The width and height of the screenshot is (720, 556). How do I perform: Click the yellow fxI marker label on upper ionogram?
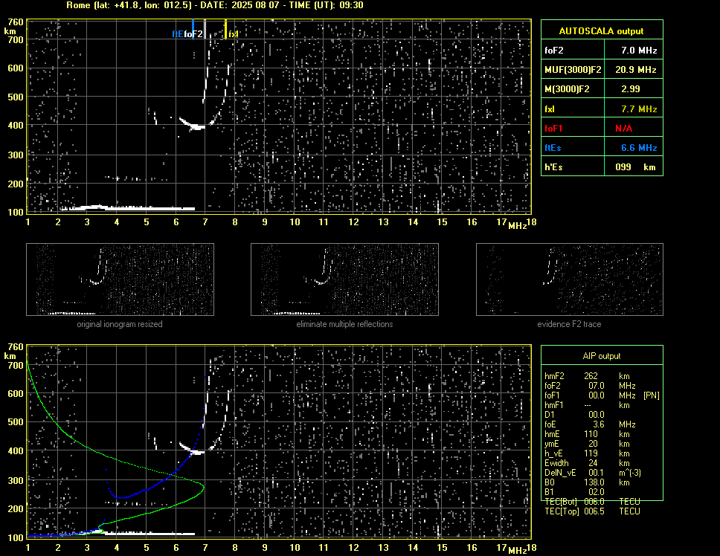click(x=234, y=34)
